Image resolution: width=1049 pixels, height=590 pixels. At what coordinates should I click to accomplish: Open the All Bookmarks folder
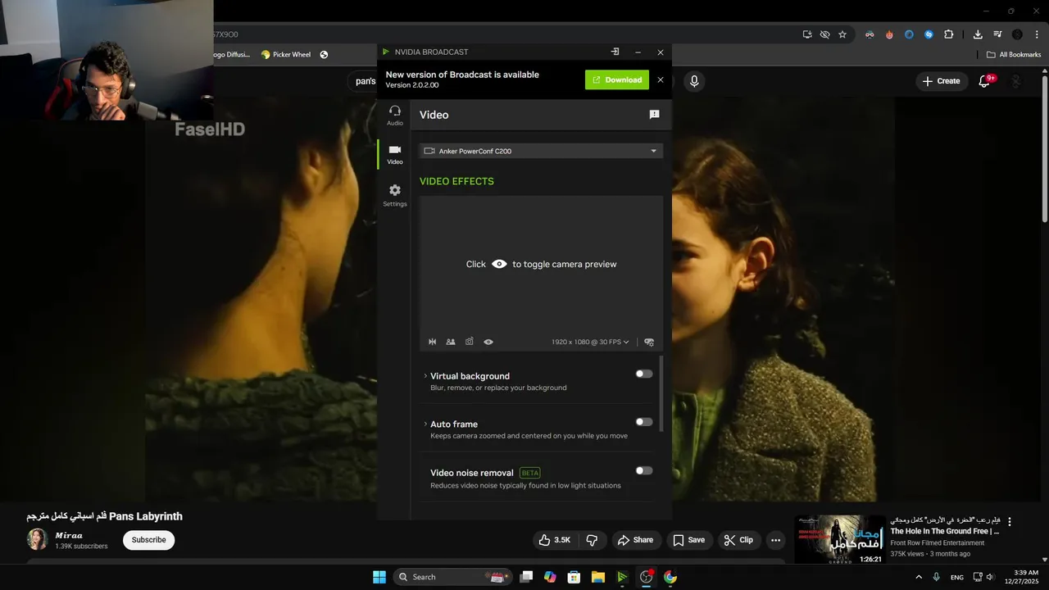[x=1014, y=55]
